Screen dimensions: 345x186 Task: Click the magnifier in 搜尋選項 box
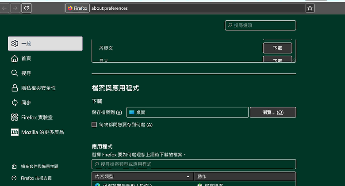click(230, 25)
